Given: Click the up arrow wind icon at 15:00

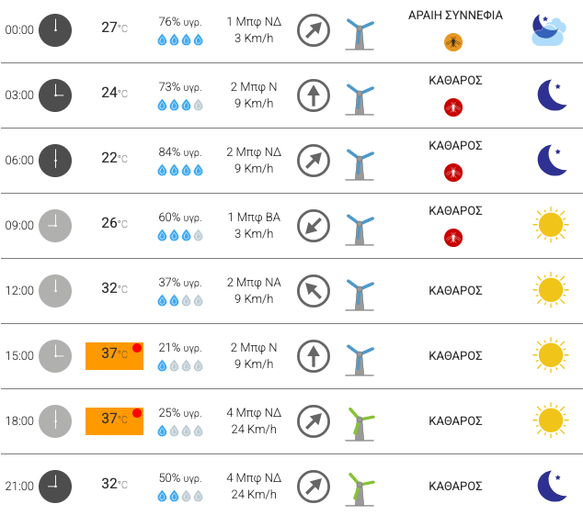Looking at the screenshot, I should (314, 355).
